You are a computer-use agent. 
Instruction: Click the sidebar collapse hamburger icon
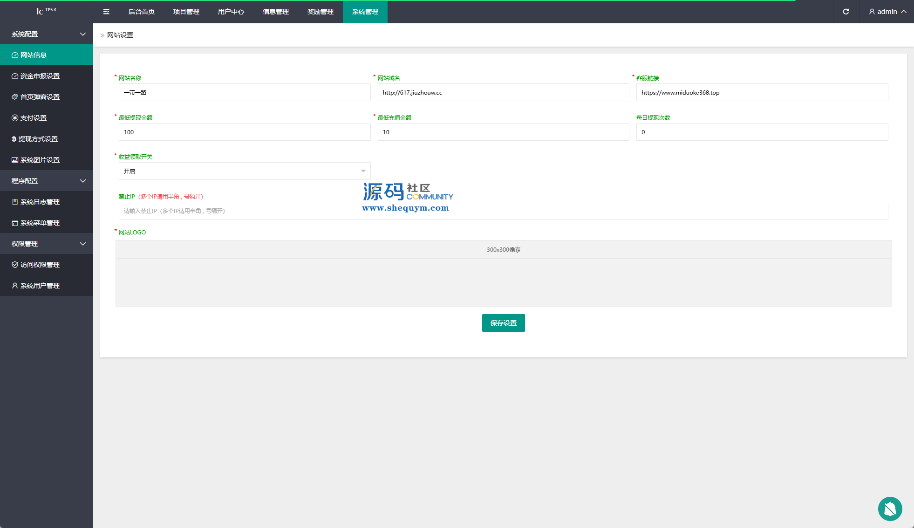(106, 12)
